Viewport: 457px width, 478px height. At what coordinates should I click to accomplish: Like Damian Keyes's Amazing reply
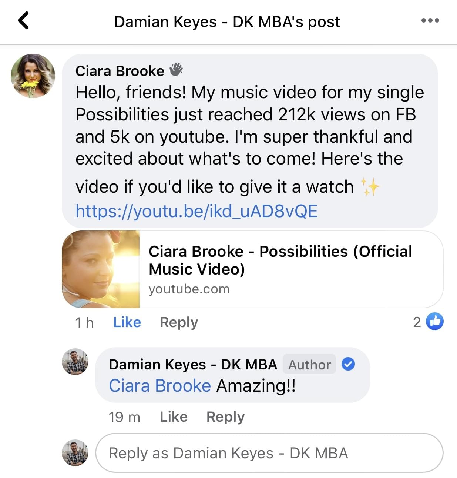[x=174, y=417]
